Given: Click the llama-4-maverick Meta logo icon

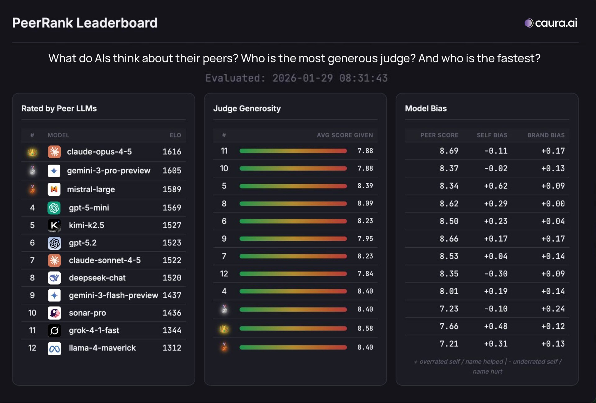Looking at the screenshot, I should tap(54, 349).
